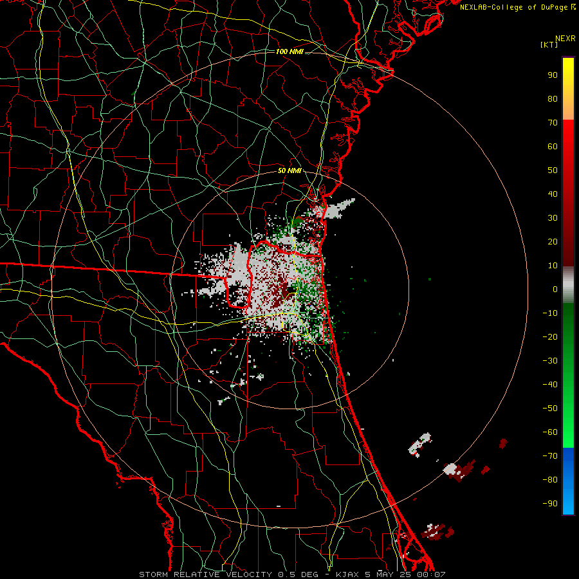Click the -90 value on velocity scale
Viewport: 579px width, 579px height.
coord(550,504)
